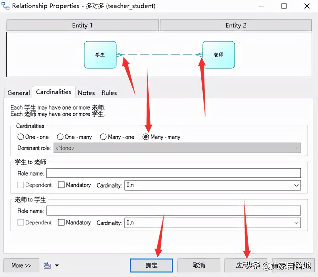
Task: Click the More >> button
Action: tap(21, 265)
